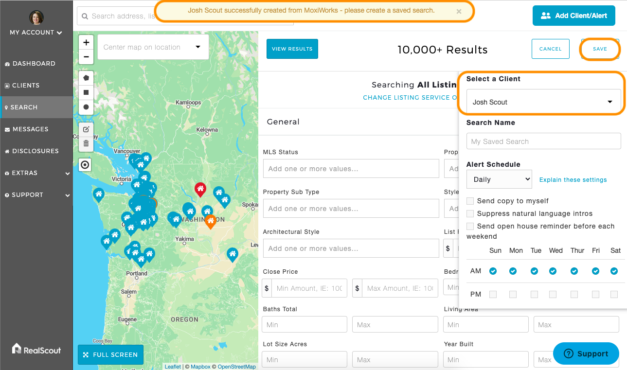This screenshot has width=627, height=370.
Task: Open Search in sidebar
Action: pos(36,107)
